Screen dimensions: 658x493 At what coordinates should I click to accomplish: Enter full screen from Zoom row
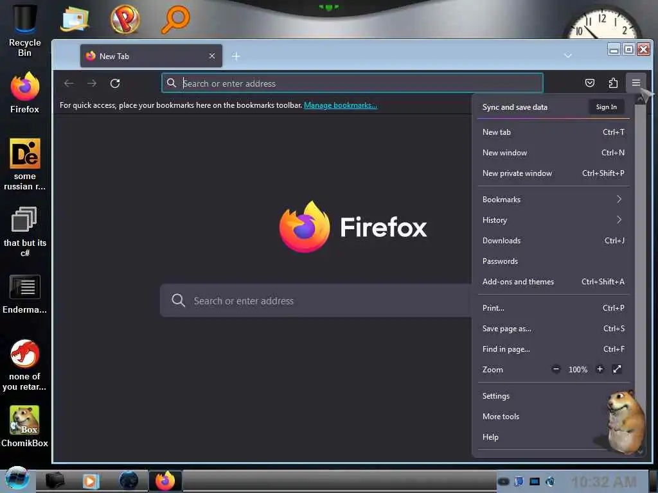click(617, 369)
